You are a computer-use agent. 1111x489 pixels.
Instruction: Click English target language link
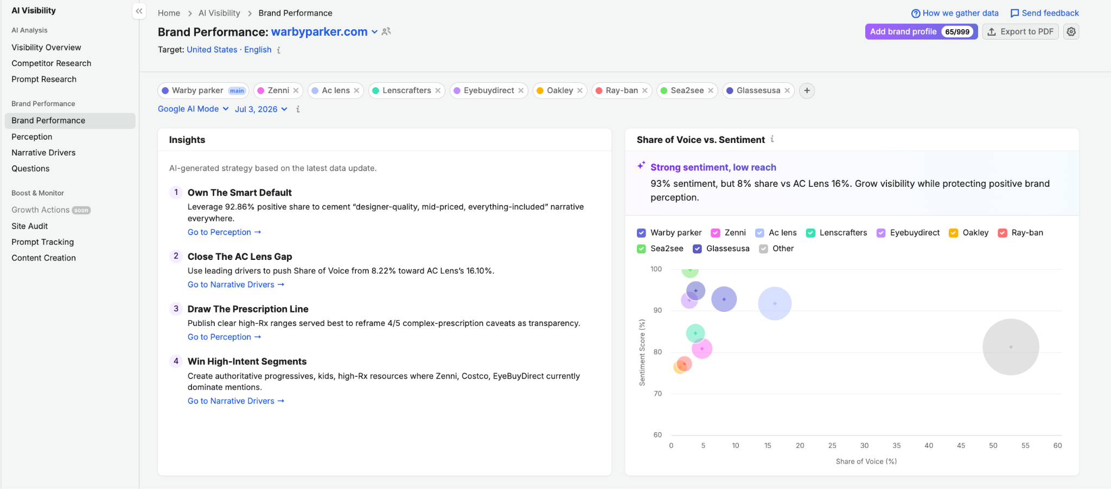(258, 50)
